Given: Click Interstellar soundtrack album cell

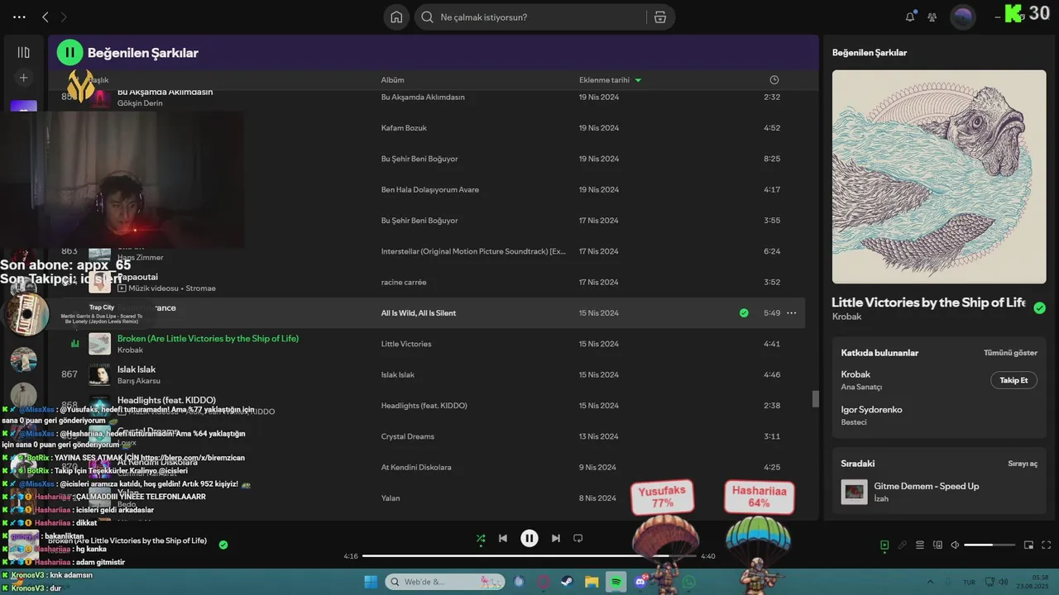Looking at the screenshot, I should point(473,251).
